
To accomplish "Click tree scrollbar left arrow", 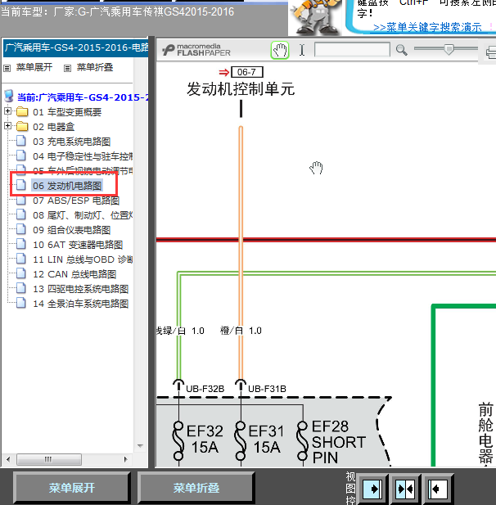I will [x=8, y=460].
